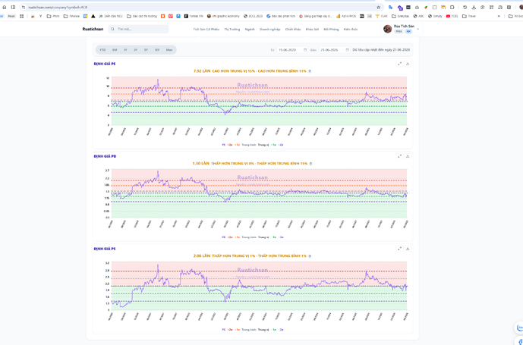The width and height of the screenshot is (523, 345).
Task: Open calendar icon of the start date field
Action: (x=305, y=50)
